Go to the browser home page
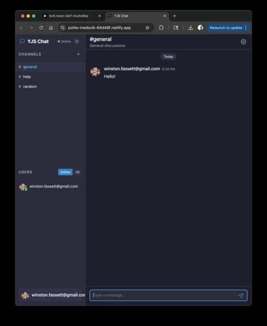The width and height of the screenshot is (267, 326). point(51,28)
